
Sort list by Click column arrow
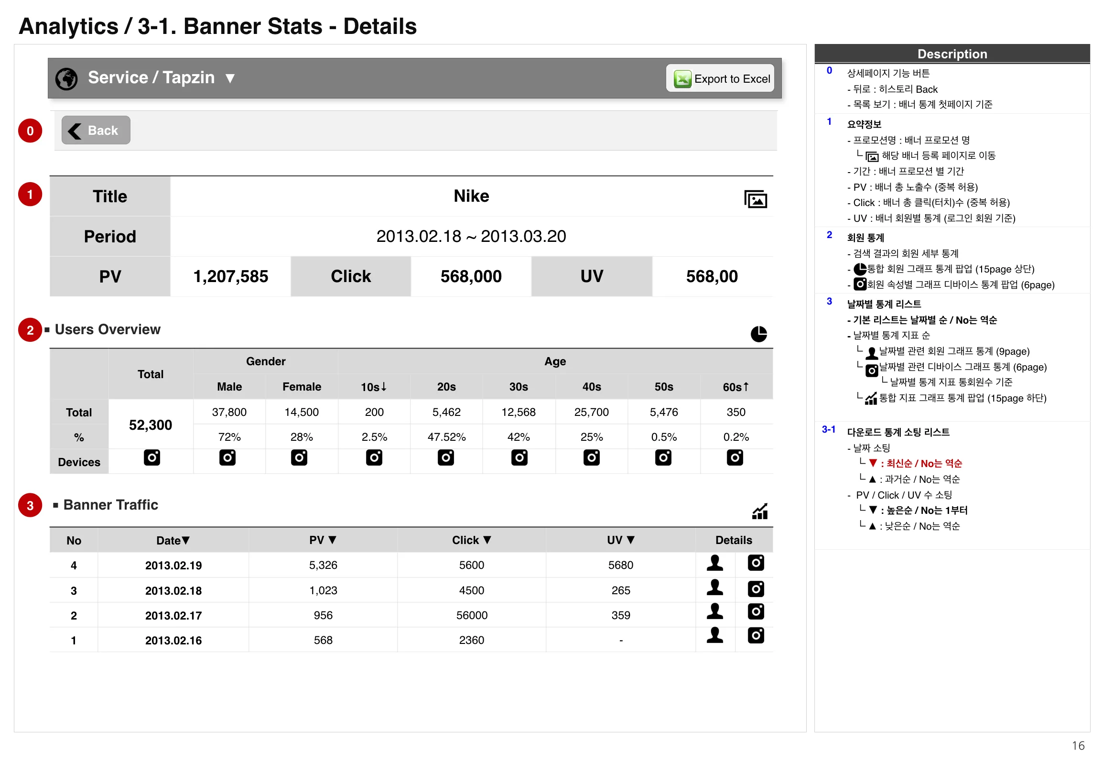487,540
